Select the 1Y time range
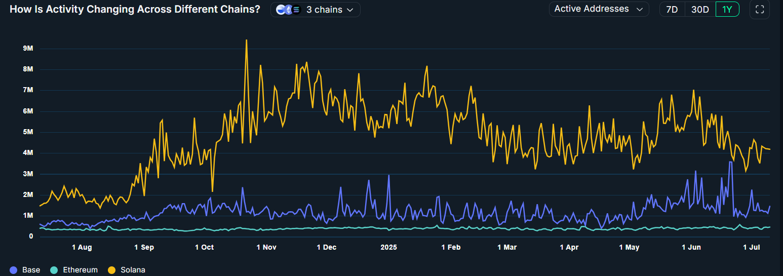783x276 pixels. point(727,9)
